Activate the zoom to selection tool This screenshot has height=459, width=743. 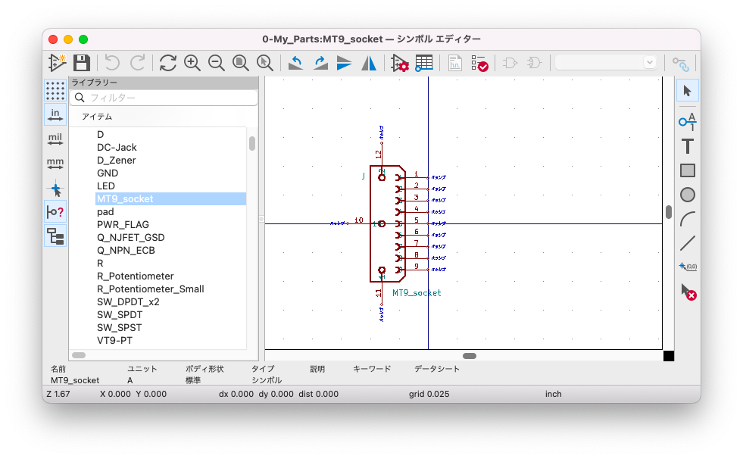pos(265,63)
